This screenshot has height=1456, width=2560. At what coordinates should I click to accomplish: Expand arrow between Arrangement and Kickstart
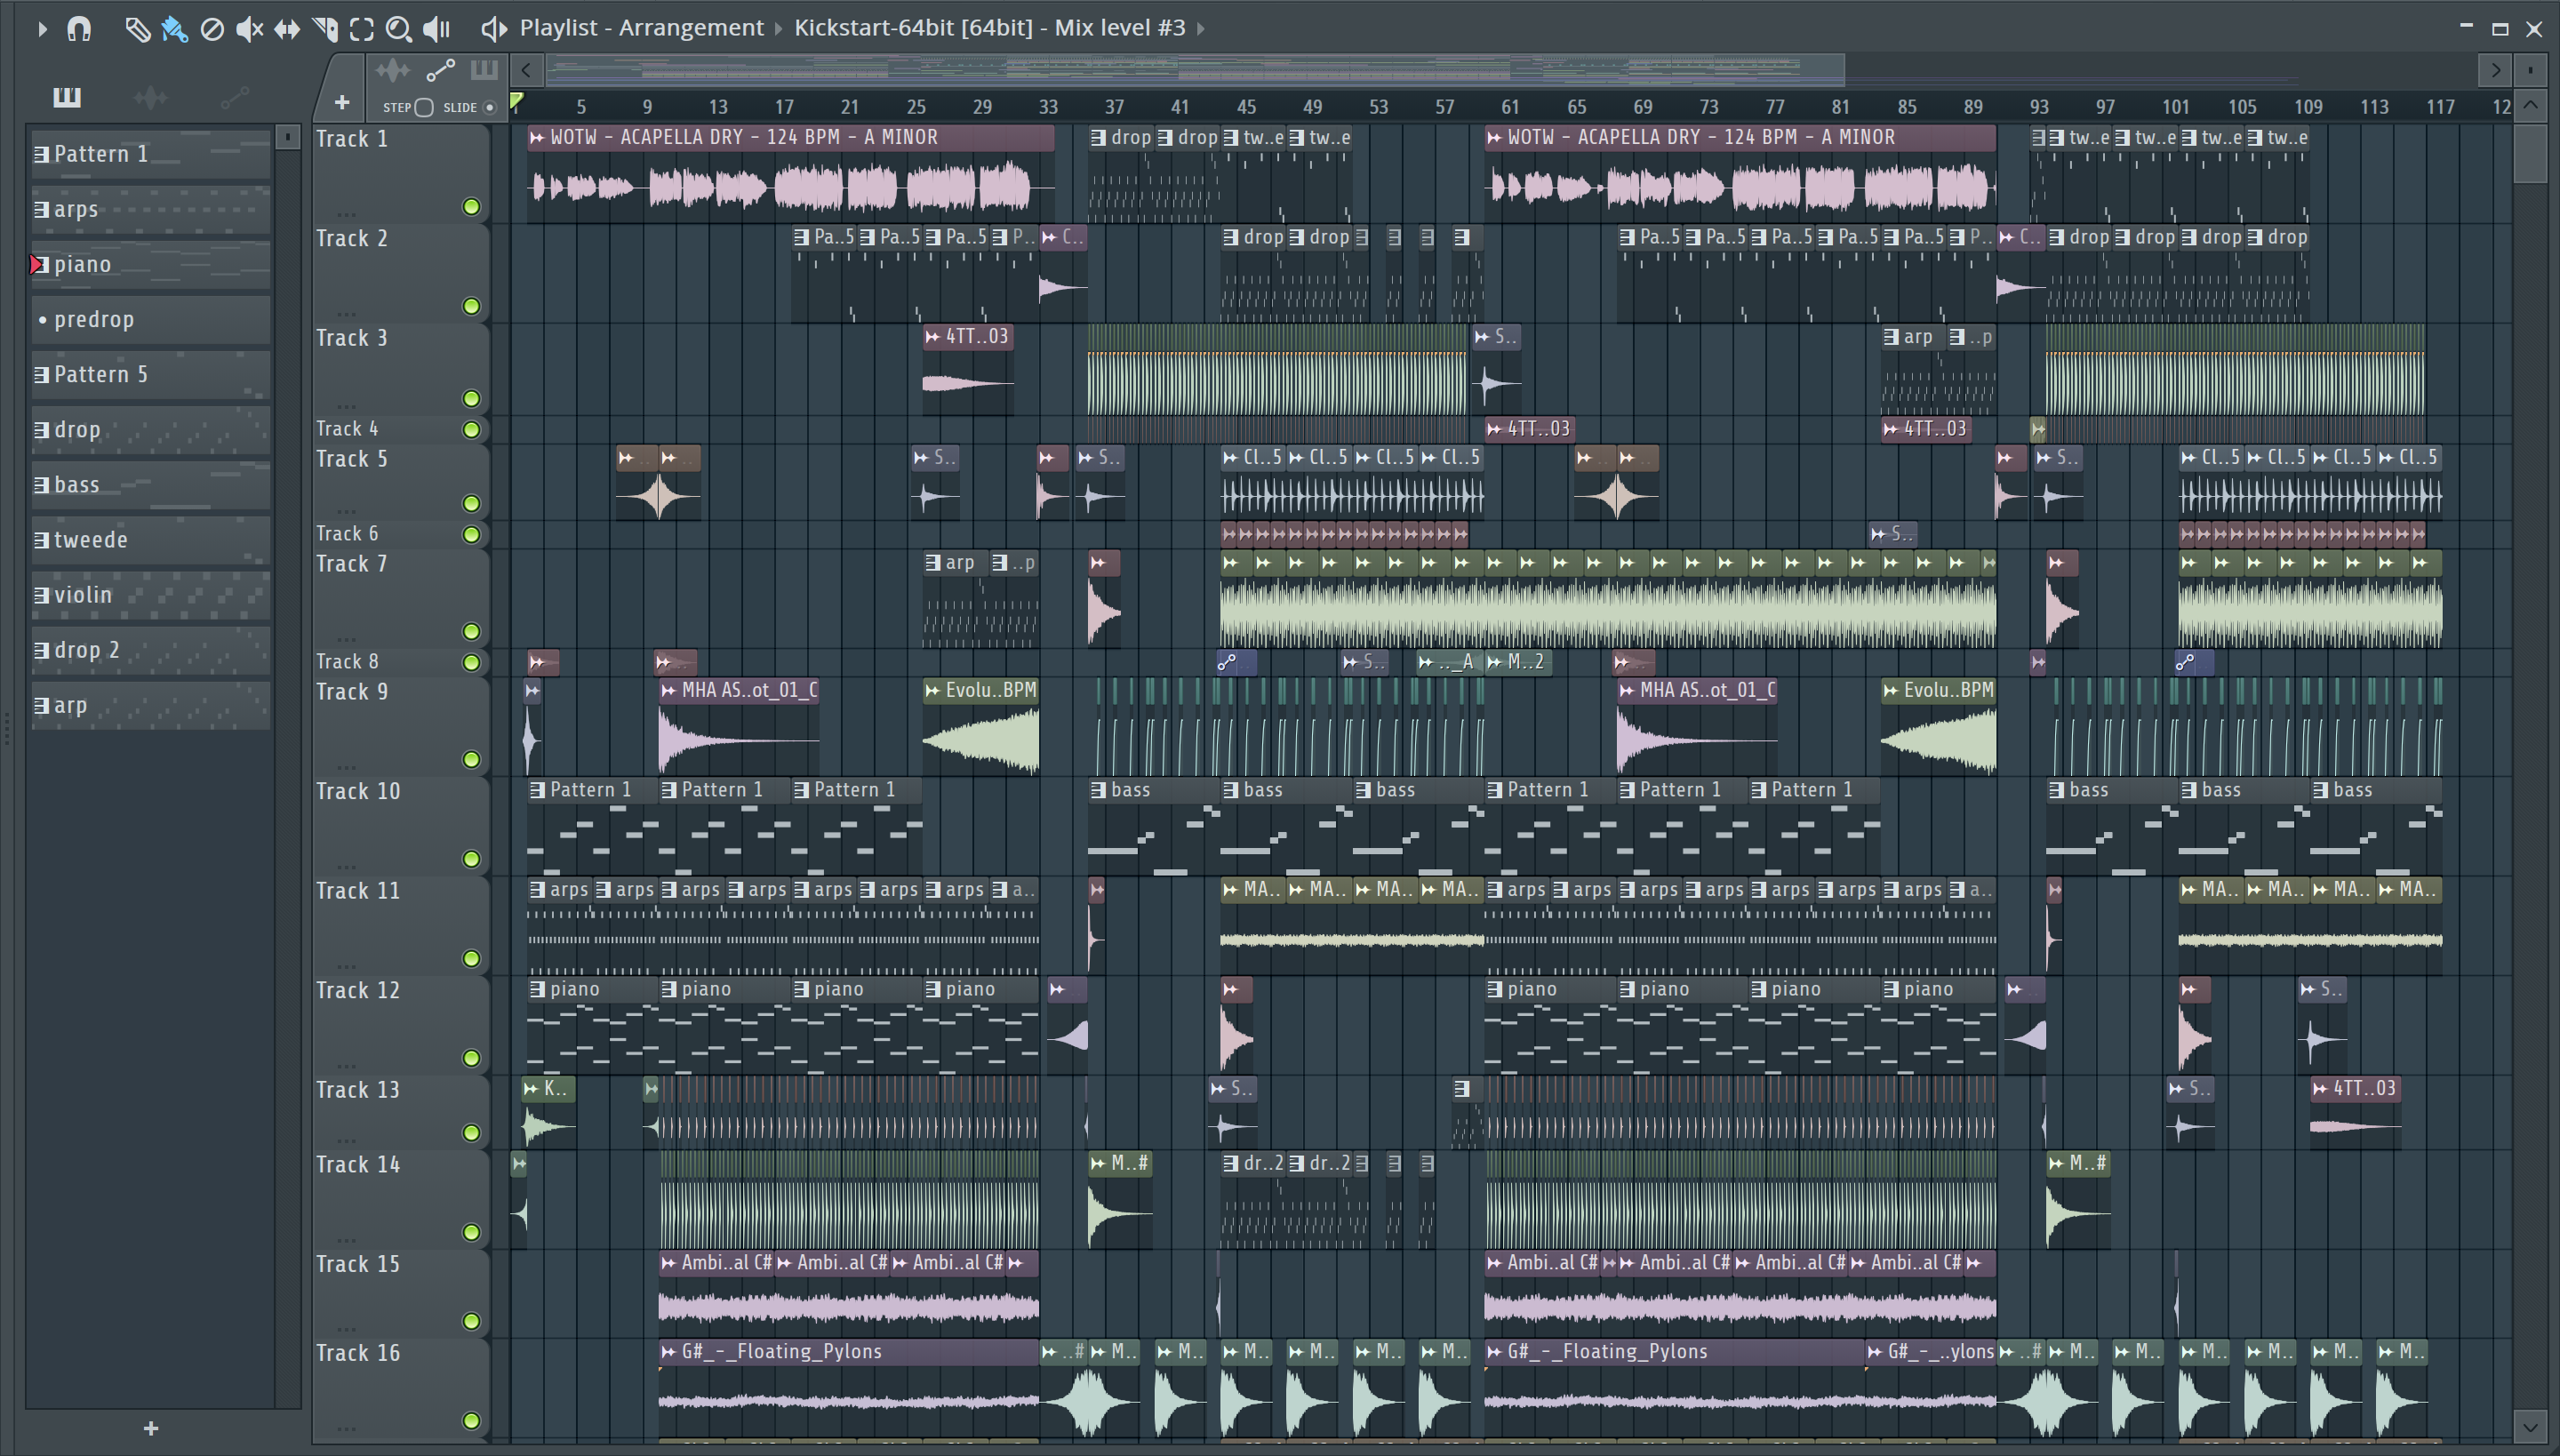[778, 28]
